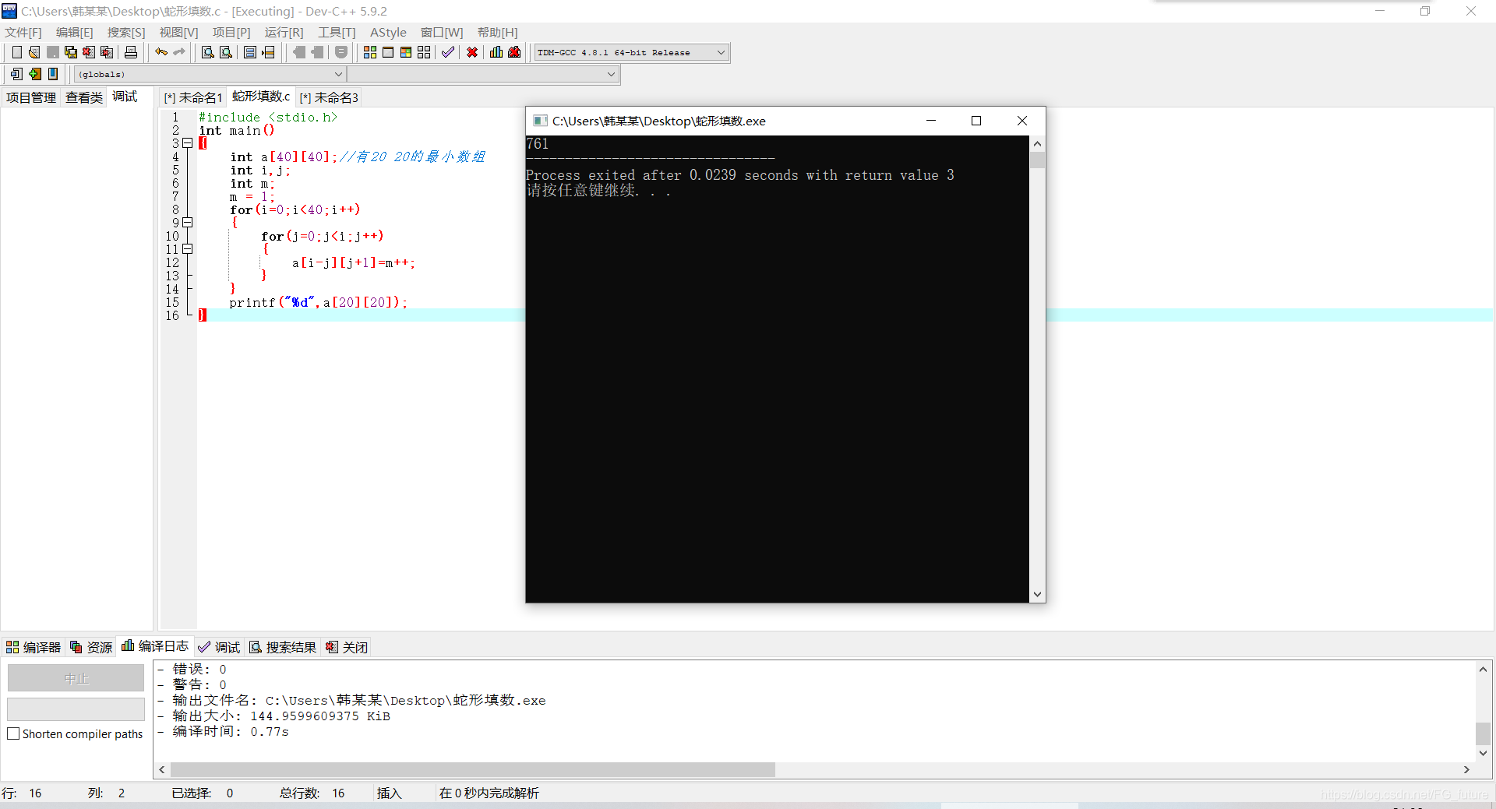Click the console scrollbar up arrow
The width and height of the screenshot is (1496, 809).
(1037, 144)
